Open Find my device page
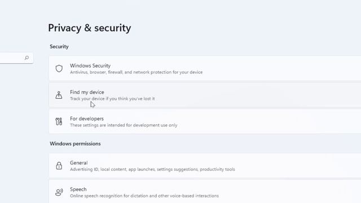Viewport: 361px width, 203px height. (x=205, y=95)
